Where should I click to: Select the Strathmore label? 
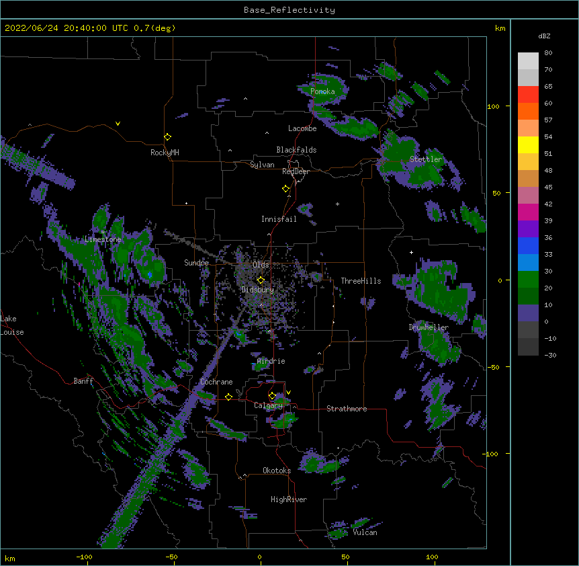(x=347, y=409)
